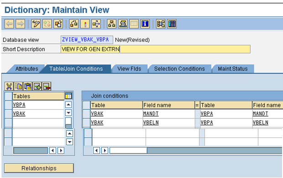
Task: Select the VBPA row selector in Tables
Action: [8, 105]
